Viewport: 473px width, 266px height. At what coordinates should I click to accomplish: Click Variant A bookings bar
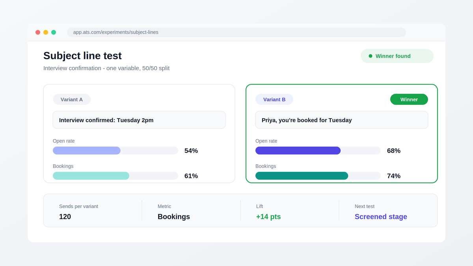point(115,176)
